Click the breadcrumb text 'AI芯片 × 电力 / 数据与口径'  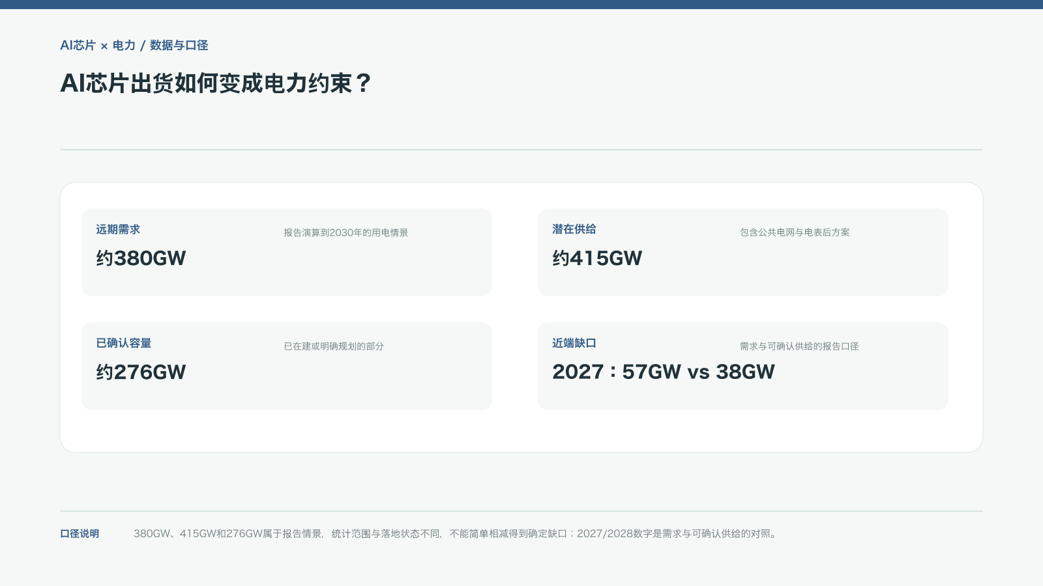[134, 46]
